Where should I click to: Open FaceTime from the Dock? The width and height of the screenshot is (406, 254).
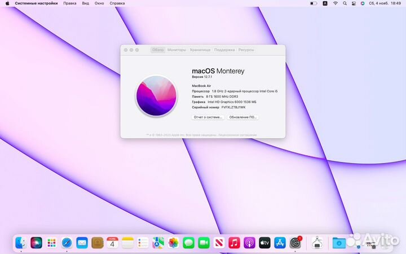click(204, 243)
